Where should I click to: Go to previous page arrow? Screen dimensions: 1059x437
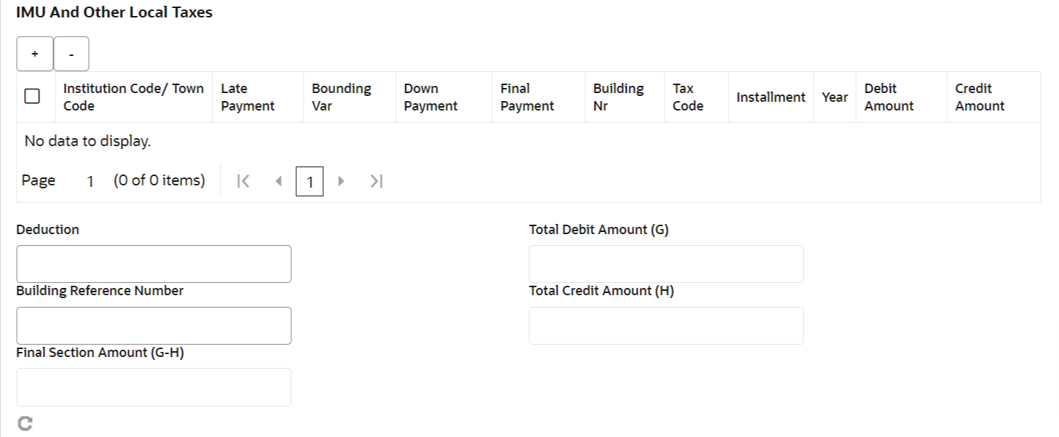point(278,181)
